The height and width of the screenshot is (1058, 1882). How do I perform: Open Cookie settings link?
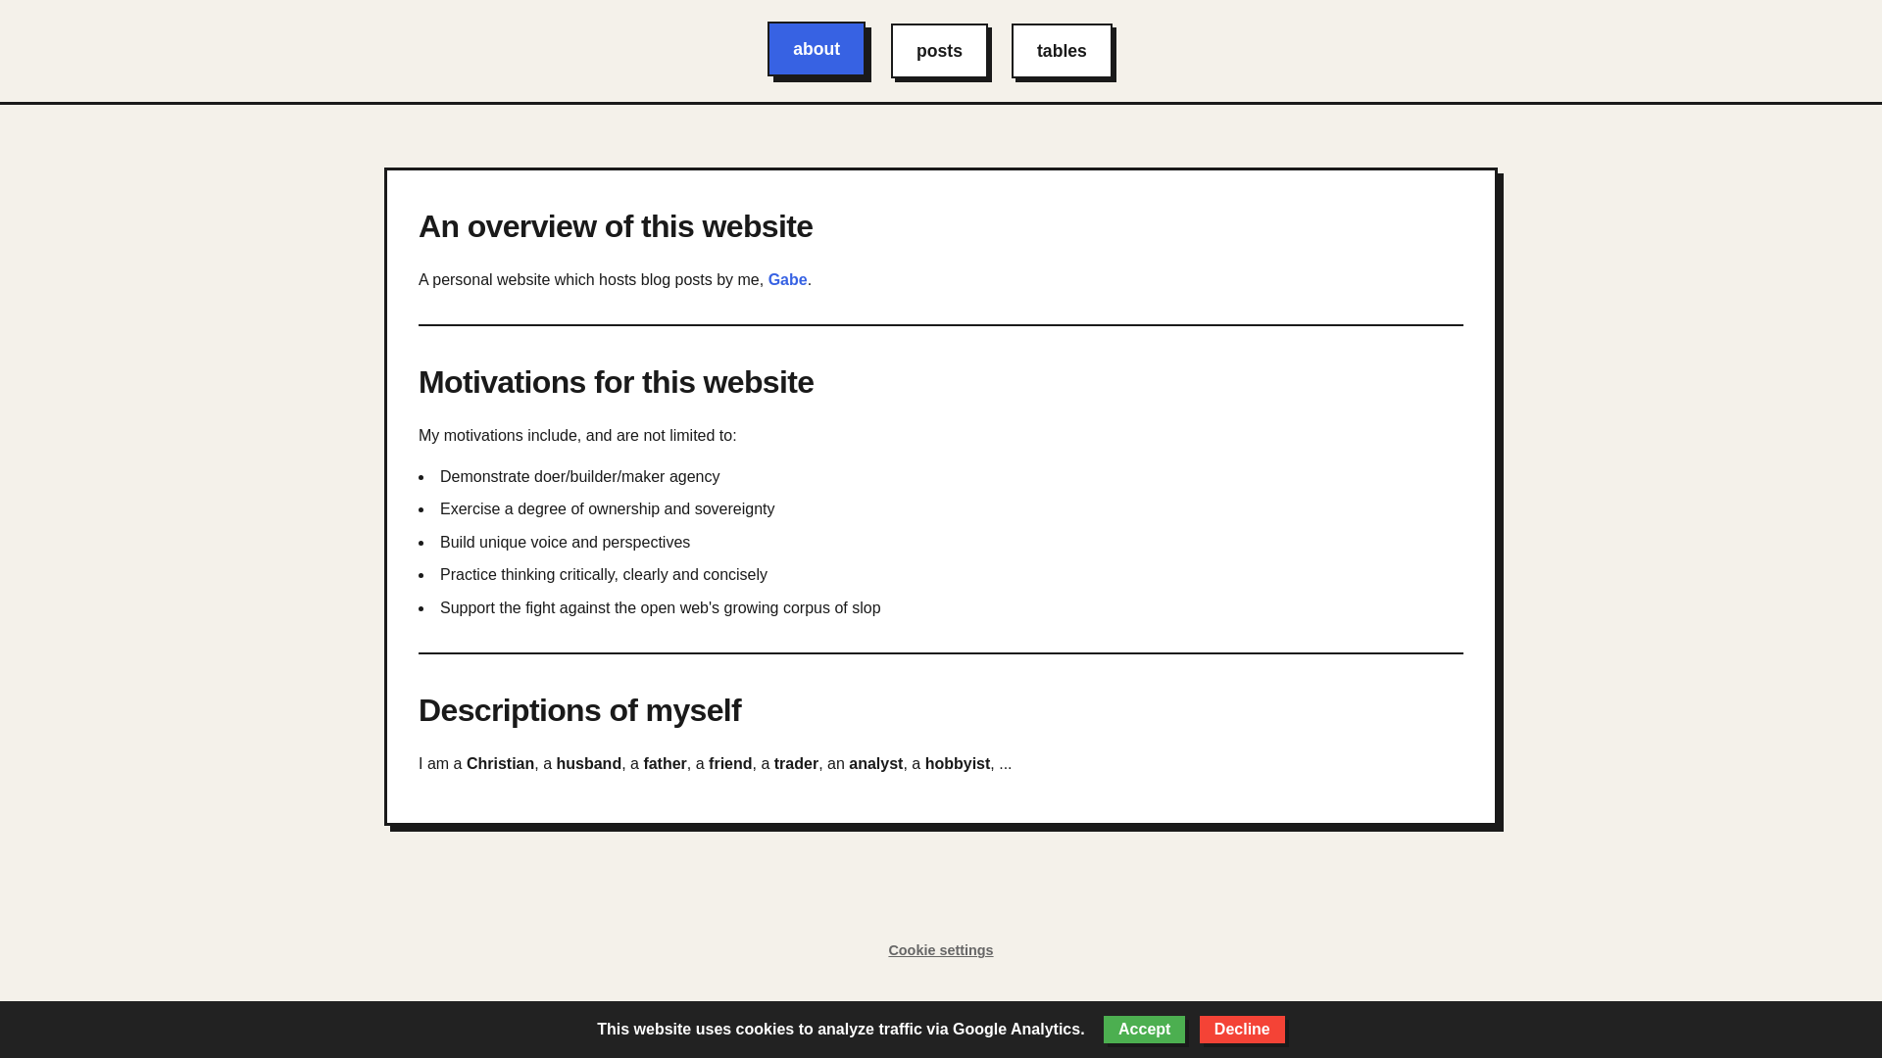(940, 950)
